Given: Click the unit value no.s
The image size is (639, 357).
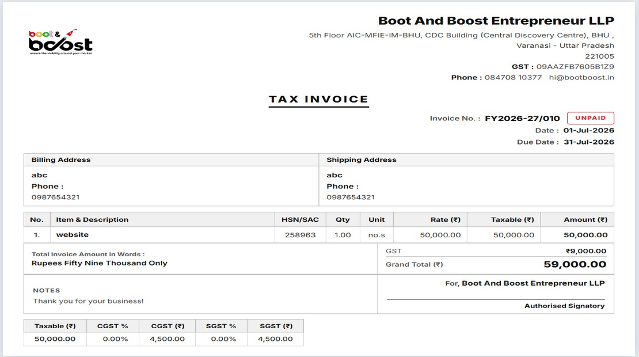Looking at the screenshot, I should click(376, 235).
